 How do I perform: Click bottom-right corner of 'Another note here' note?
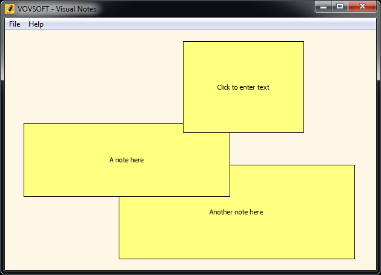pos(354,258)
